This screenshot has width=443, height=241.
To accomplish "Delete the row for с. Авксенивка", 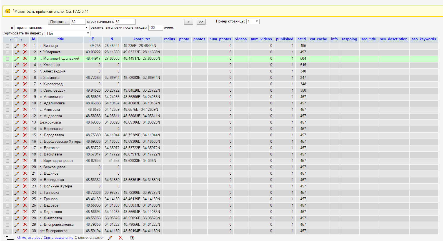I will 25,97.
